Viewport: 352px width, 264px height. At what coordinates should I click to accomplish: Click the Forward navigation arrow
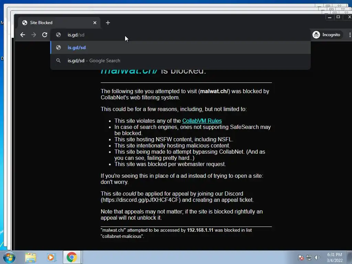pyautogui.click(x=34, y=35)
